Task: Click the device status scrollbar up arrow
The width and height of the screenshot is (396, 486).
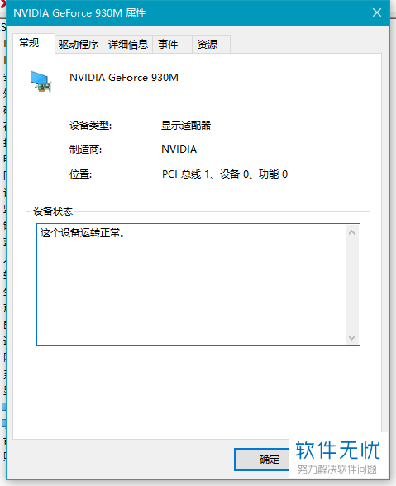Action: point(351,232)
